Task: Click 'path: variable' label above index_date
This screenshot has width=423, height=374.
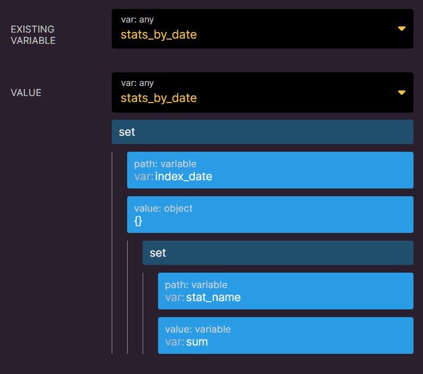Action: coord(165,164)
